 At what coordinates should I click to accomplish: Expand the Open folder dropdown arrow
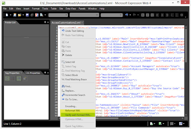tap(23, 15)
